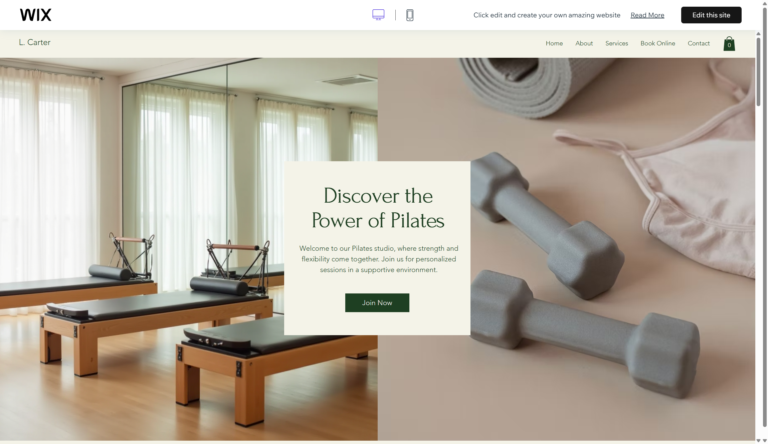Viewport: 768px width, 444px height.
Task: Click the inner scrollbar down arrow
Action: (758, 441)
